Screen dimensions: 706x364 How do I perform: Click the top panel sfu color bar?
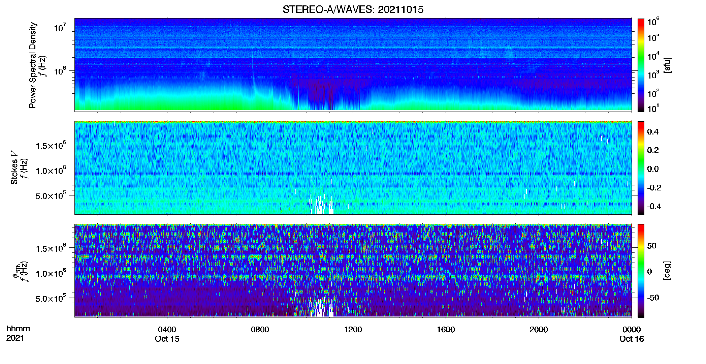pos(641,65)
